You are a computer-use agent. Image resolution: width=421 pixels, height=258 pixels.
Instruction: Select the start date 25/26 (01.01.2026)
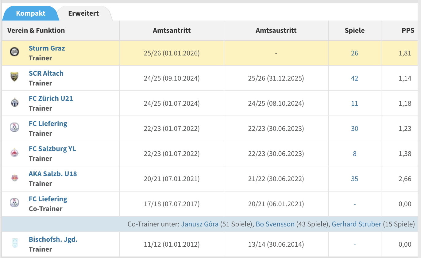pyautogui.click(x=172, y=53)
